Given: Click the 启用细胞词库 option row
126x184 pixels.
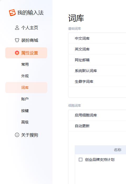Looking at the screenshot, I should (x=97, y=115).
